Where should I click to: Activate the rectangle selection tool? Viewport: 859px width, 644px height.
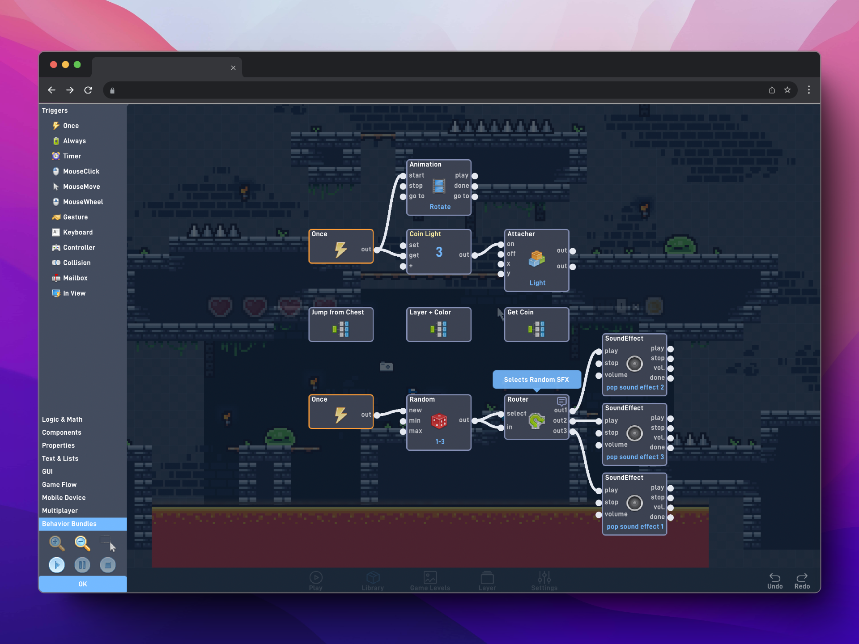pyautogui.click(x=107, y=543)
